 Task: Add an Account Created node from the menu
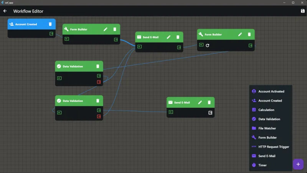271,101
